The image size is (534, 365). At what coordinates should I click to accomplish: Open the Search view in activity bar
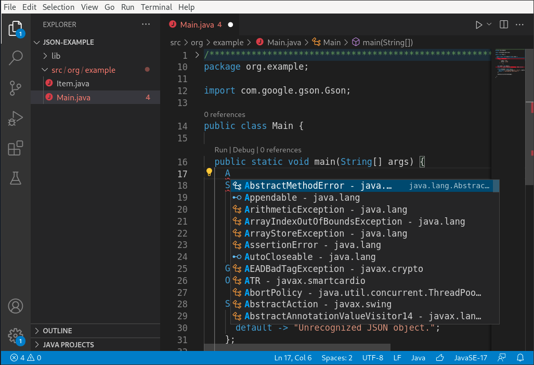coord(16,58)
